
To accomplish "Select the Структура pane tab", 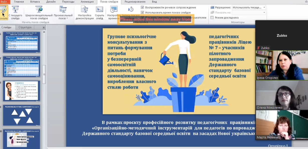I will point(25,27).
